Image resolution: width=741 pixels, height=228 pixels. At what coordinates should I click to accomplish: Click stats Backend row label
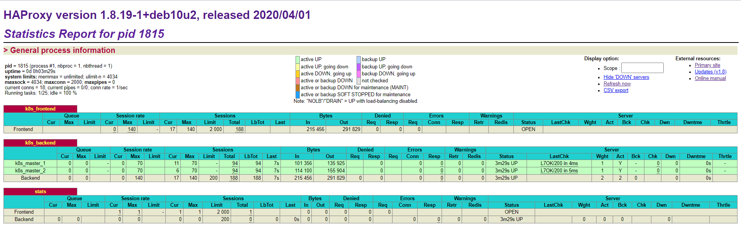[x=24, y=219]
